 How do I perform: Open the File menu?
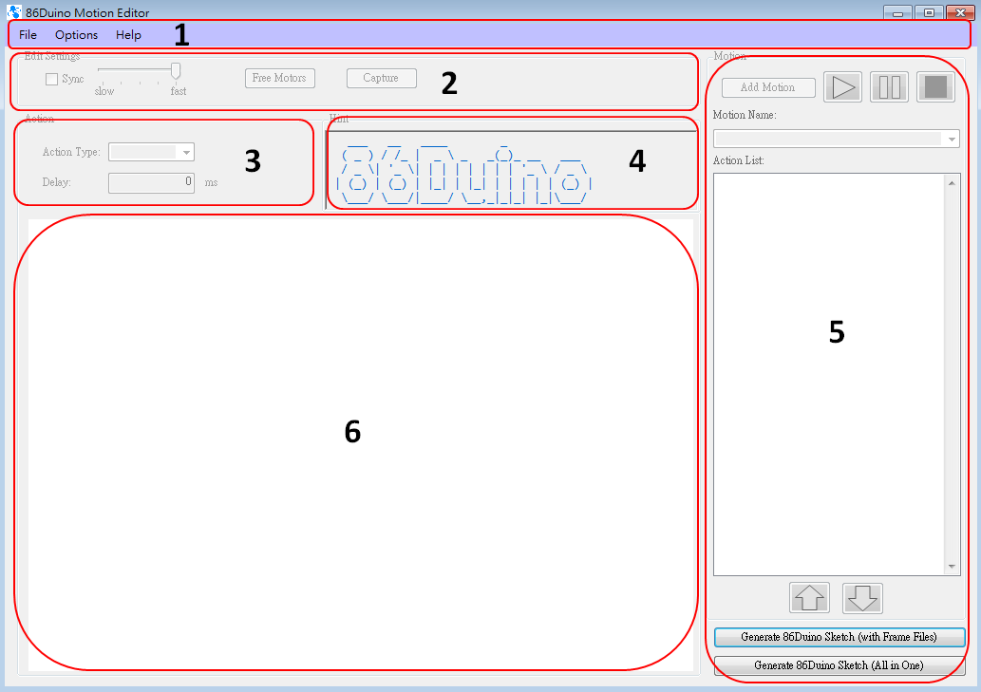tap(28, 35)
